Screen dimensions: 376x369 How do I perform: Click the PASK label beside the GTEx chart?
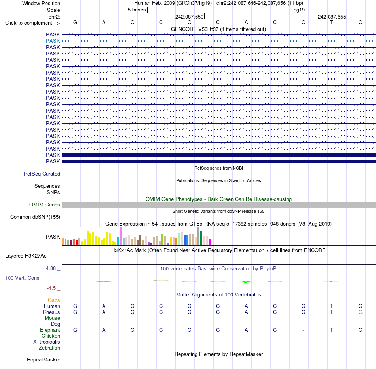pos(53,237)
